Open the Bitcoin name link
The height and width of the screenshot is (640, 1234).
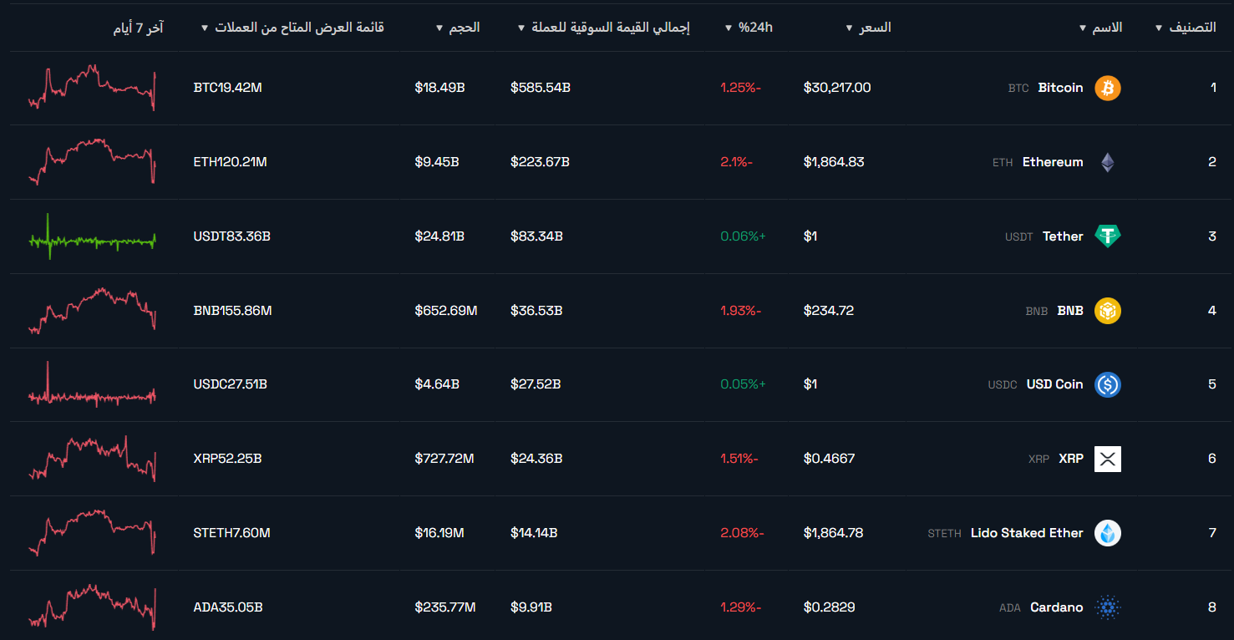(x=1060, y=88)
